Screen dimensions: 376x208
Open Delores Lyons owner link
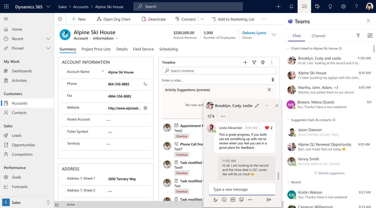coord(254,33)
